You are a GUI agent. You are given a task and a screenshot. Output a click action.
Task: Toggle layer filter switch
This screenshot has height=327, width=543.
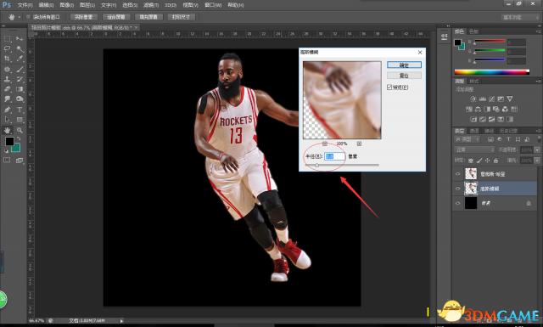(x=539, y=139)
